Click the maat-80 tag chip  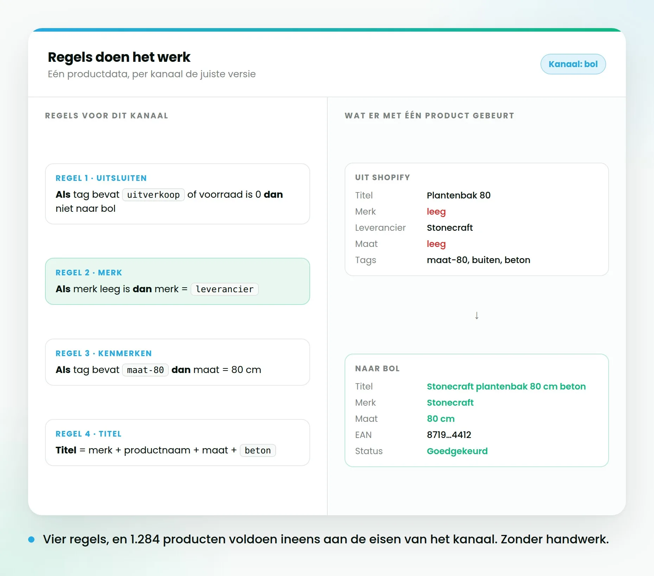(x=145, y=370)
